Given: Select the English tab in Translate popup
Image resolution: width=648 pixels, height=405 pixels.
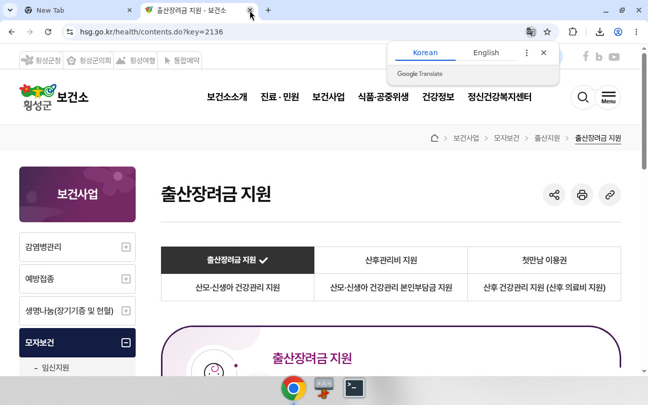Looking at the screenshot, I should tap(486, 53).
